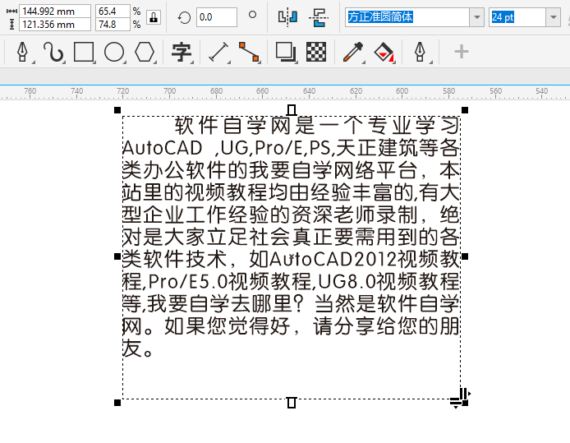Click the top-right selection handle
The width and height of the screenshot is (570, 443).
(x=465, y=110)
